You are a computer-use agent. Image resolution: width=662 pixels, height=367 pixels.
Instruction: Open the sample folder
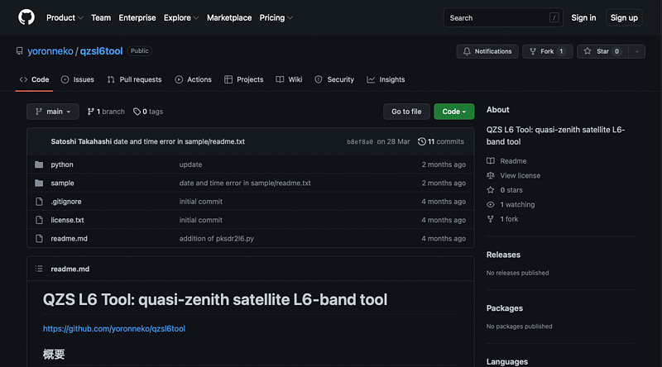click(x=63, y=183)
